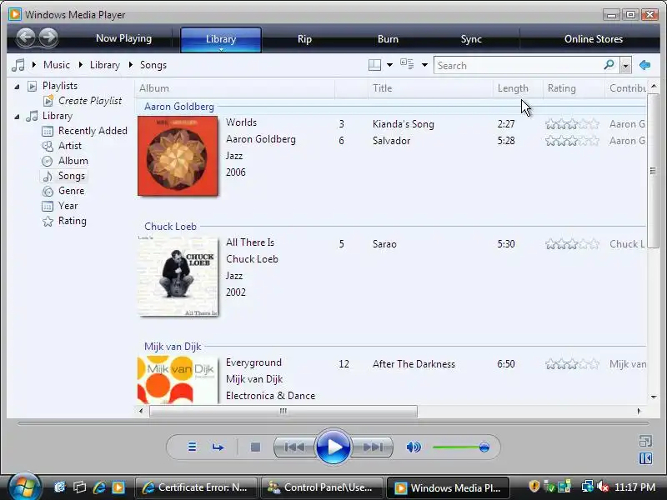The height and width of the screenshot is (500, 667).
Task: Click the vertical scrollbar down arrow
Action: (x=654, y=397)
